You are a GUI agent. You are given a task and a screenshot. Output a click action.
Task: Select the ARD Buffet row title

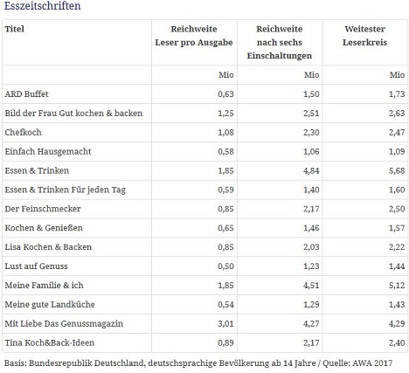coord(26,94)
